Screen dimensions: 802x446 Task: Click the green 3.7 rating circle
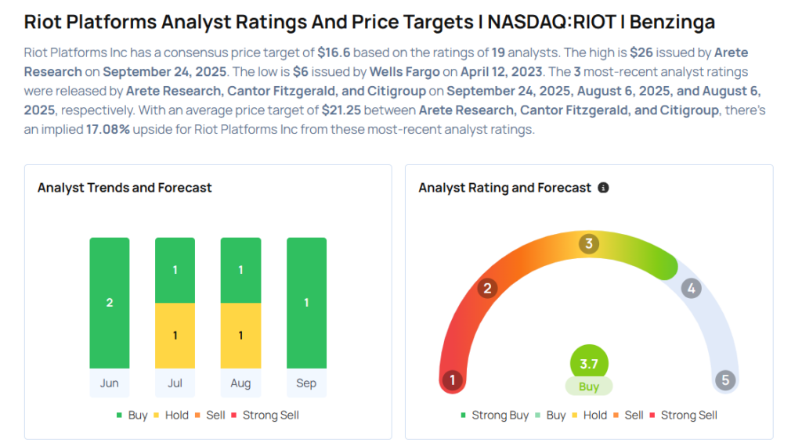coord(589,363)
